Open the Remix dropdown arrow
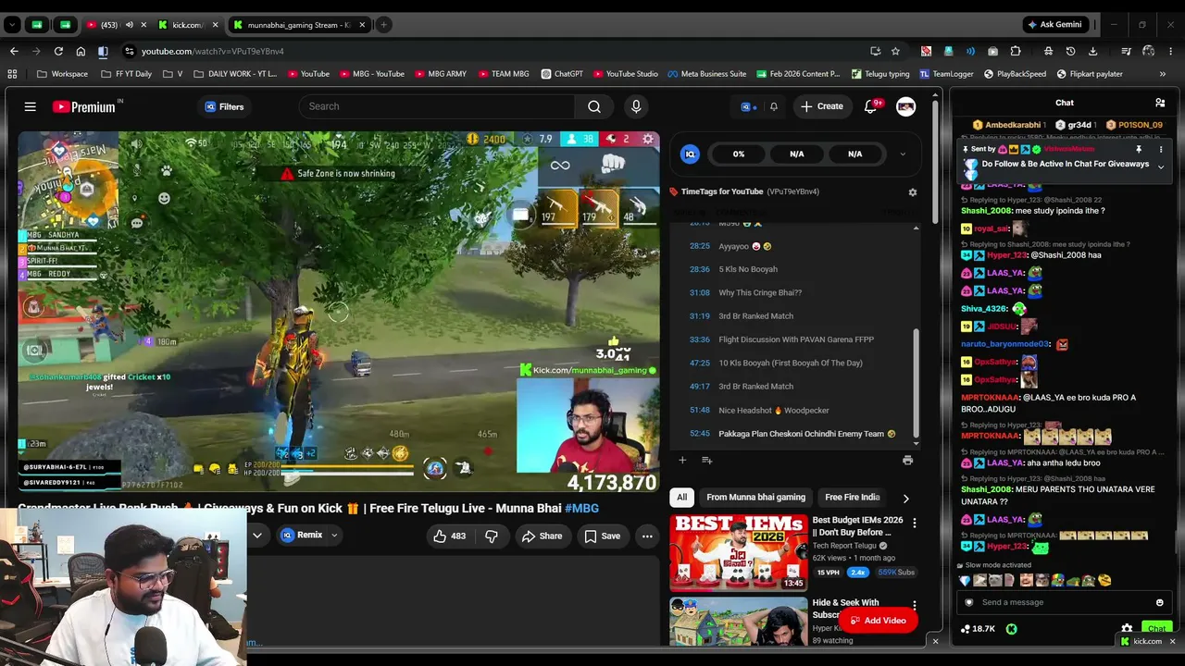Viewport: 1185px width, 666px height. coord(334,536)
